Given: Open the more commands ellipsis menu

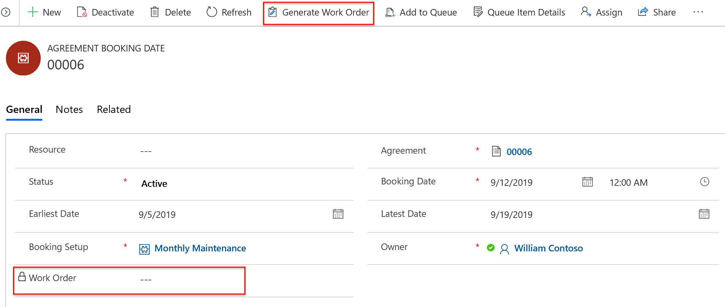Looking at the screenshot, I should click(x=698, y=12).
